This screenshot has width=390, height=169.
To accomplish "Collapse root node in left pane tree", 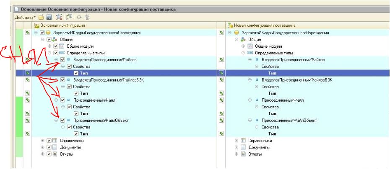I will click(x=36, y=33).
